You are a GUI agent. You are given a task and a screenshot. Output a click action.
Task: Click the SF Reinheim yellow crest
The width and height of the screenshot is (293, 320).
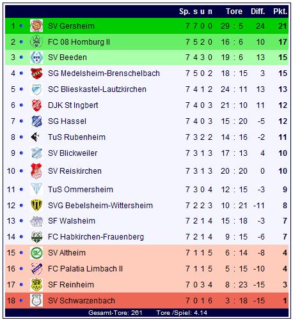36,285
